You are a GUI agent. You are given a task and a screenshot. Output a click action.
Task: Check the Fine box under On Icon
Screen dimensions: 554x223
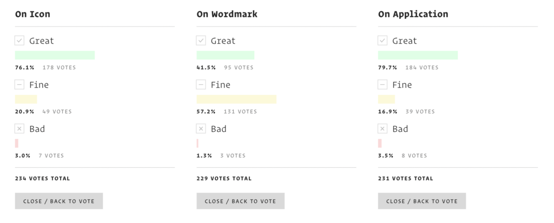(x=19, y=85)
